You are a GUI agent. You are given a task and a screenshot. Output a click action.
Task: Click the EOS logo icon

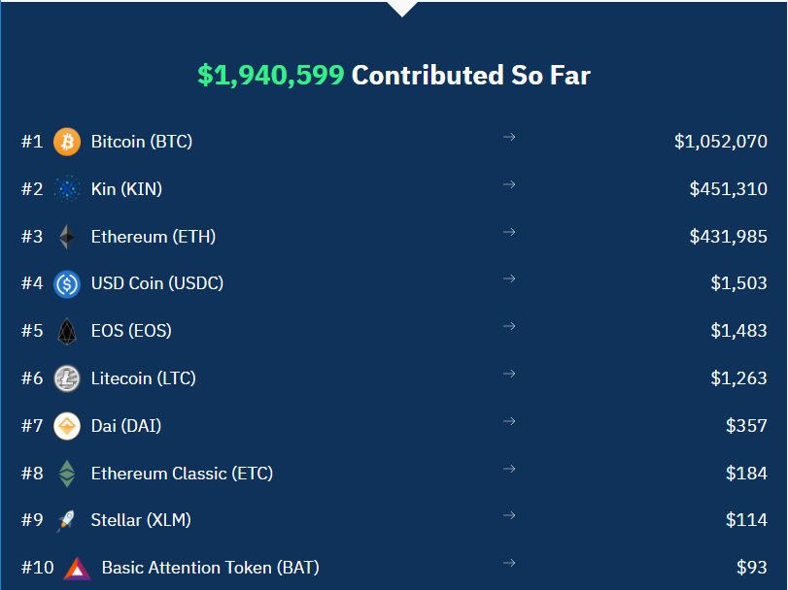[67, 331]
